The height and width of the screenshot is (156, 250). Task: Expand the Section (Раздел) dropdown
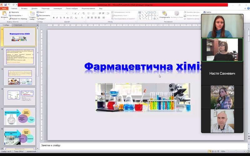pyautogui.click(x=42, y=19)
